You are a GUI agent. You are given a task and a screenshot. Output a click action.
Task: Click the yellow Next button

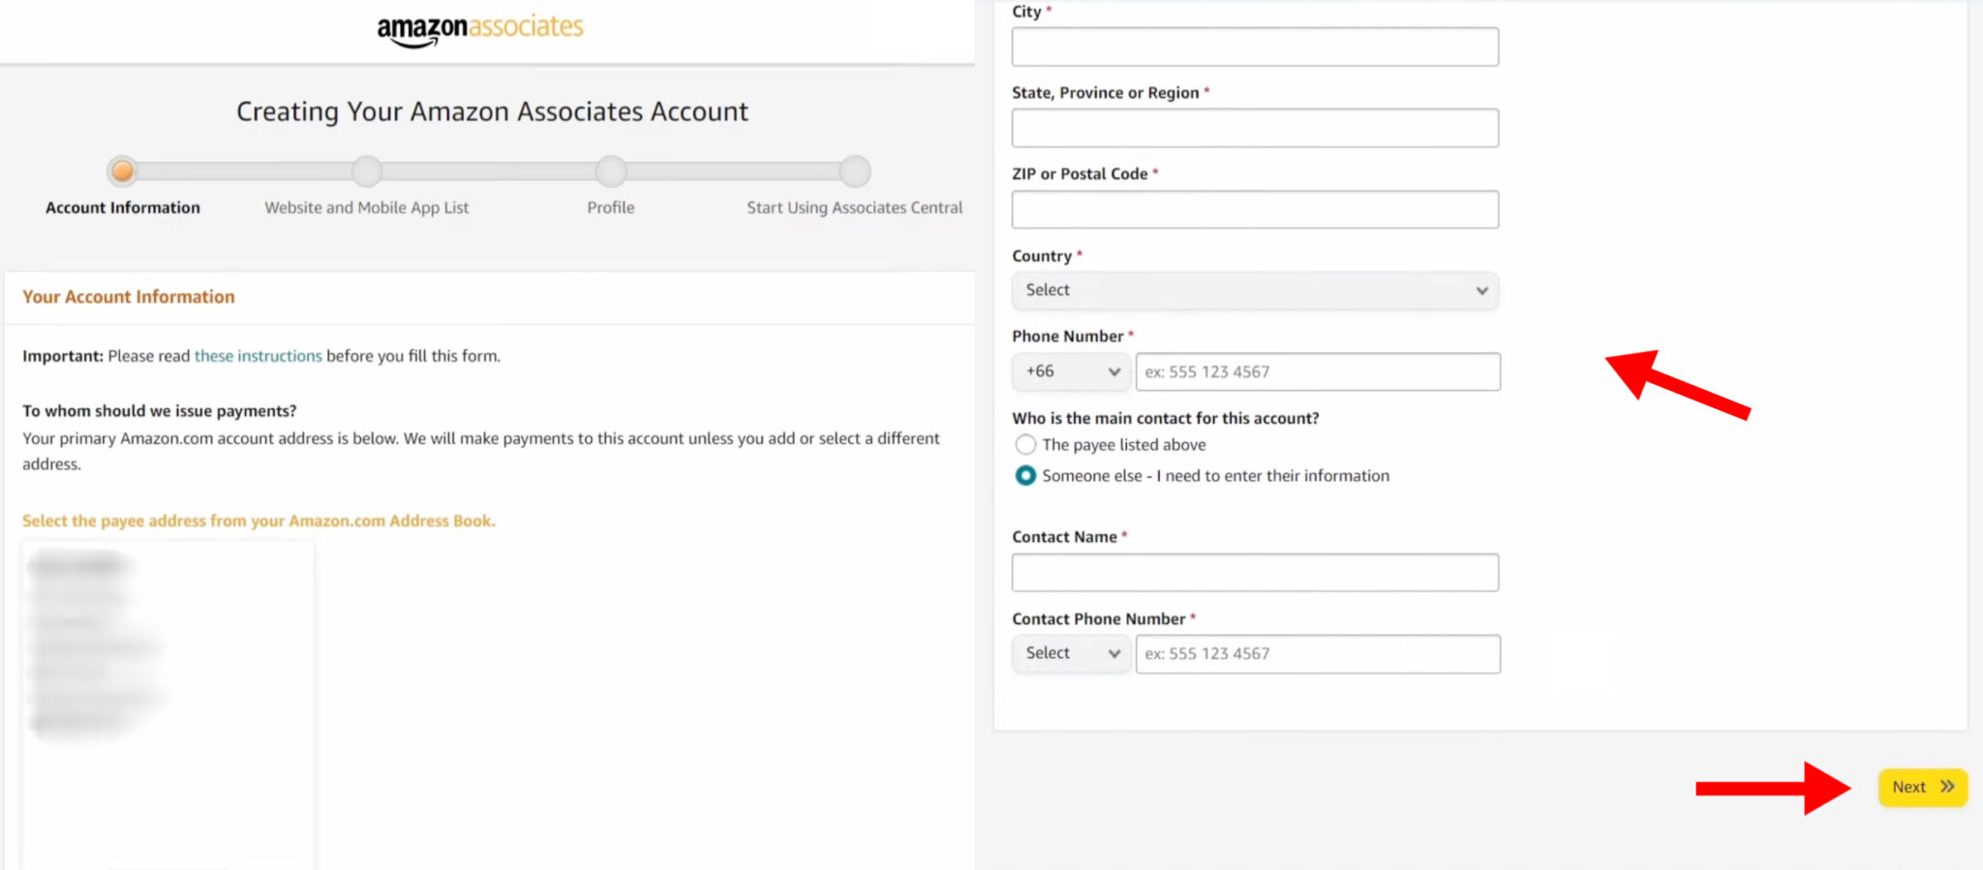point(1923,787)
